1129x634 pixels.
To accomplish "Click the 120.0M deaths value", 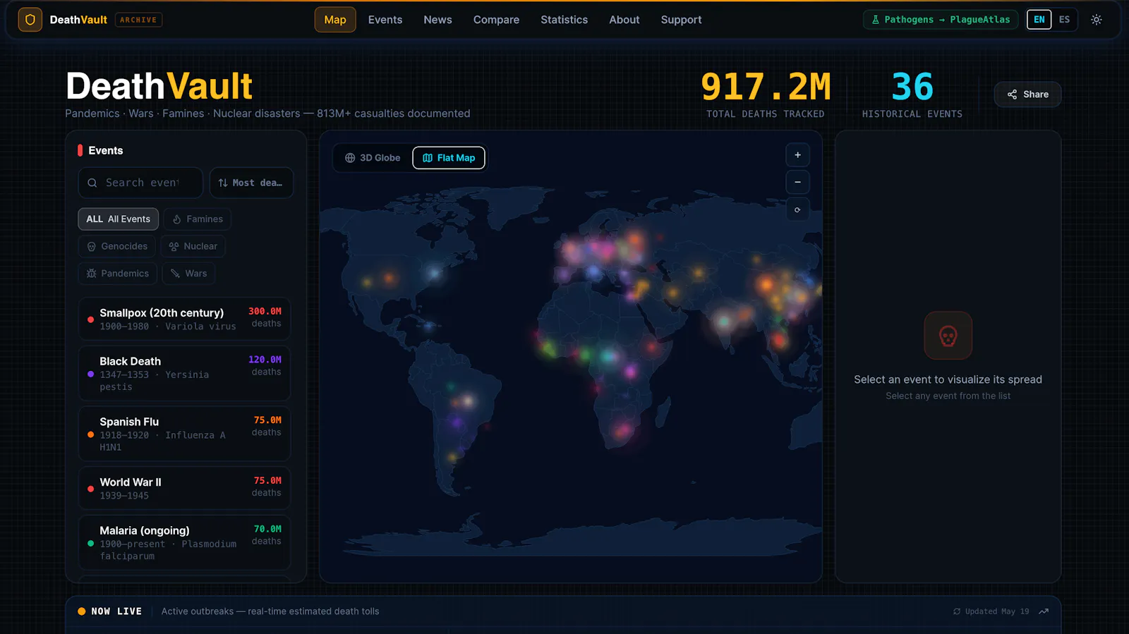I will pyautogui.click(x=265, y=360).
